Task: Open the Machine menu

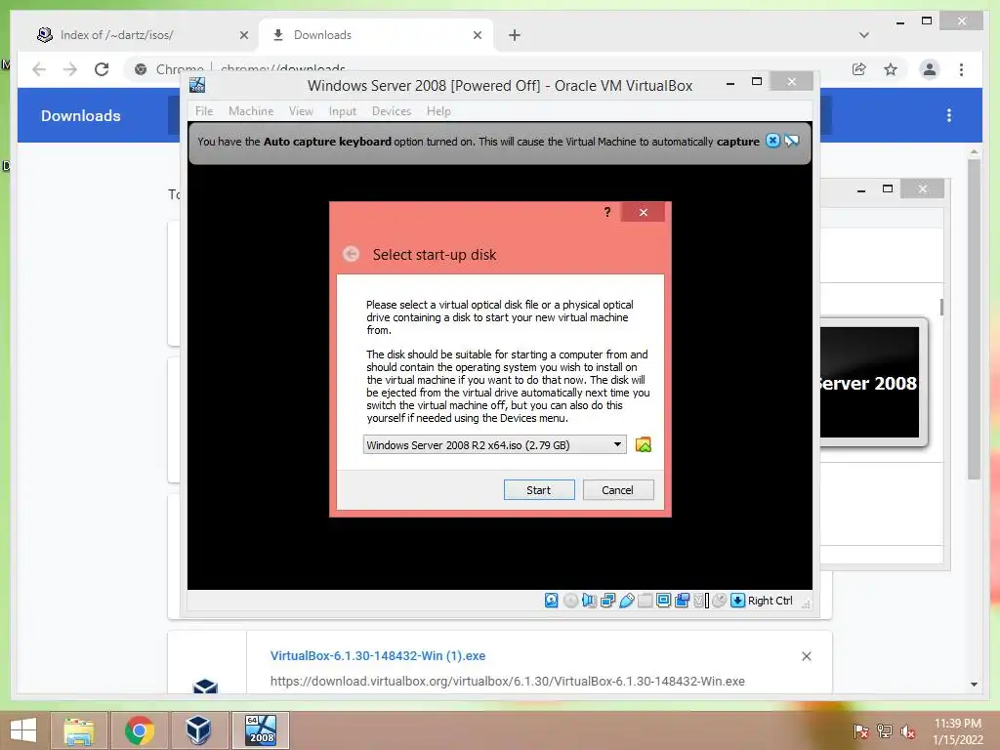Action: 251,111
